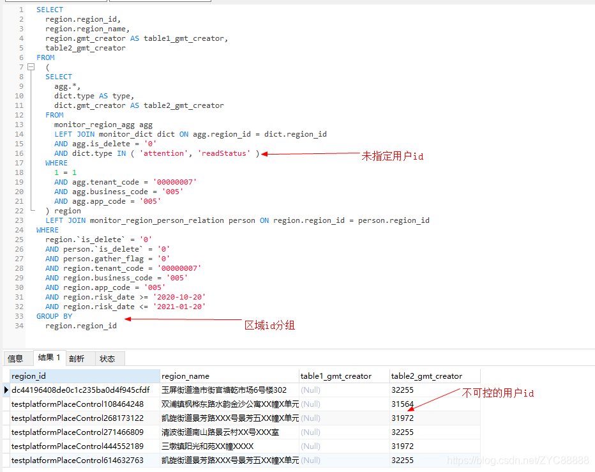Select cell testplatformPlaceControl108464248

pos(85,404)
